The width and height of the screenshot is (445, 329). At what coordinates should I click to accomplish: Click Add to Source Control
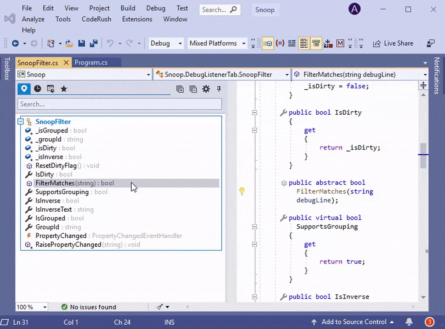[x=353, y=322]
